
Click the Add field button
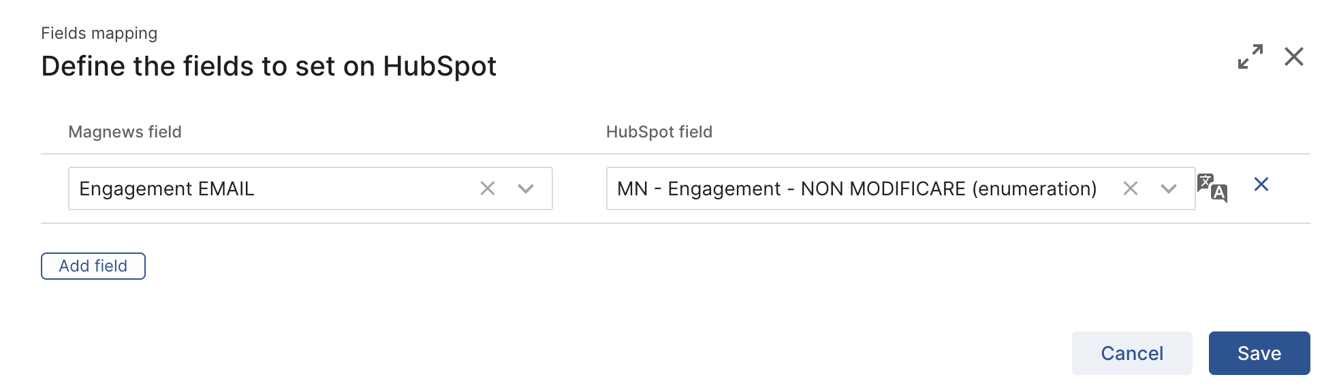93,266
